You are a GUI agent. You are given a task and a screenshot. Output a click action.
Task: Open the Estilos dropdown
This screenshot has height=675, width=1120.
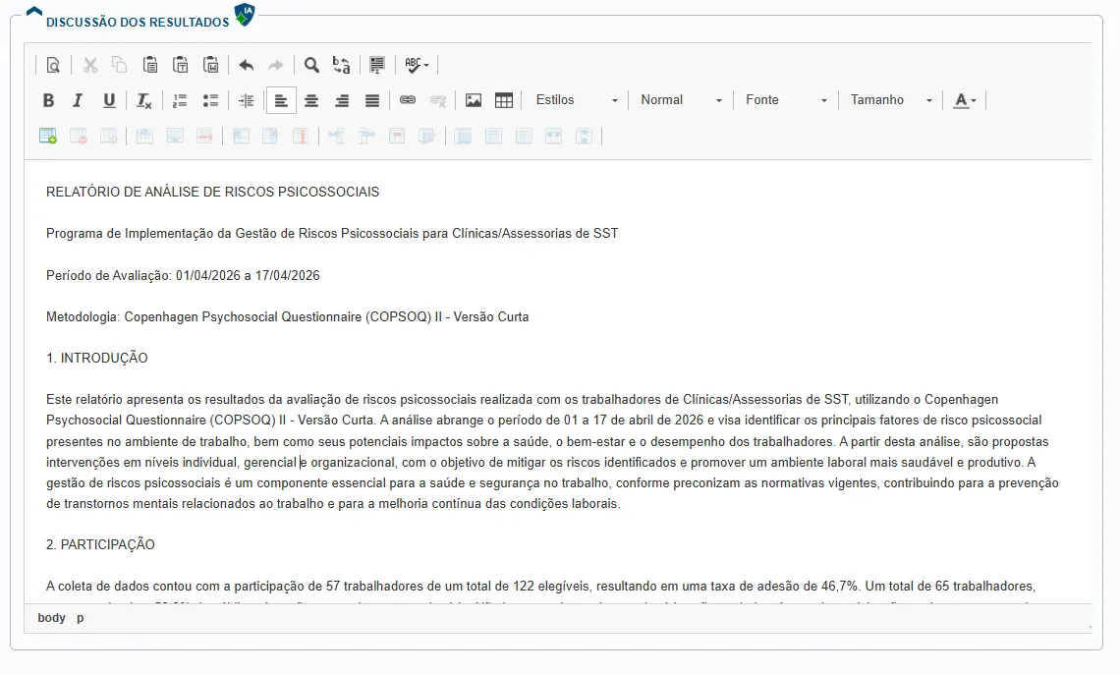click(577, 101)
